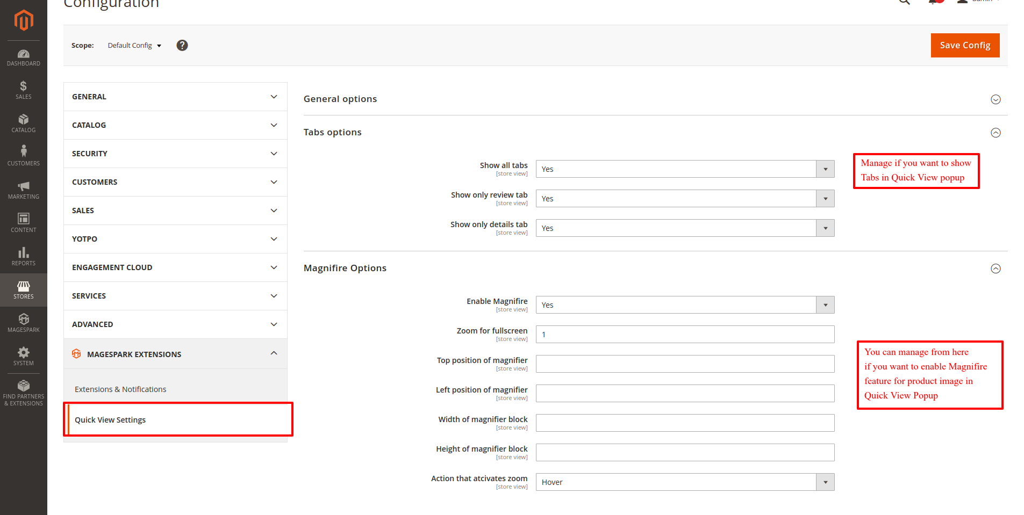
Task: Click the Tabs options heading text
Action: click(332, 132)
